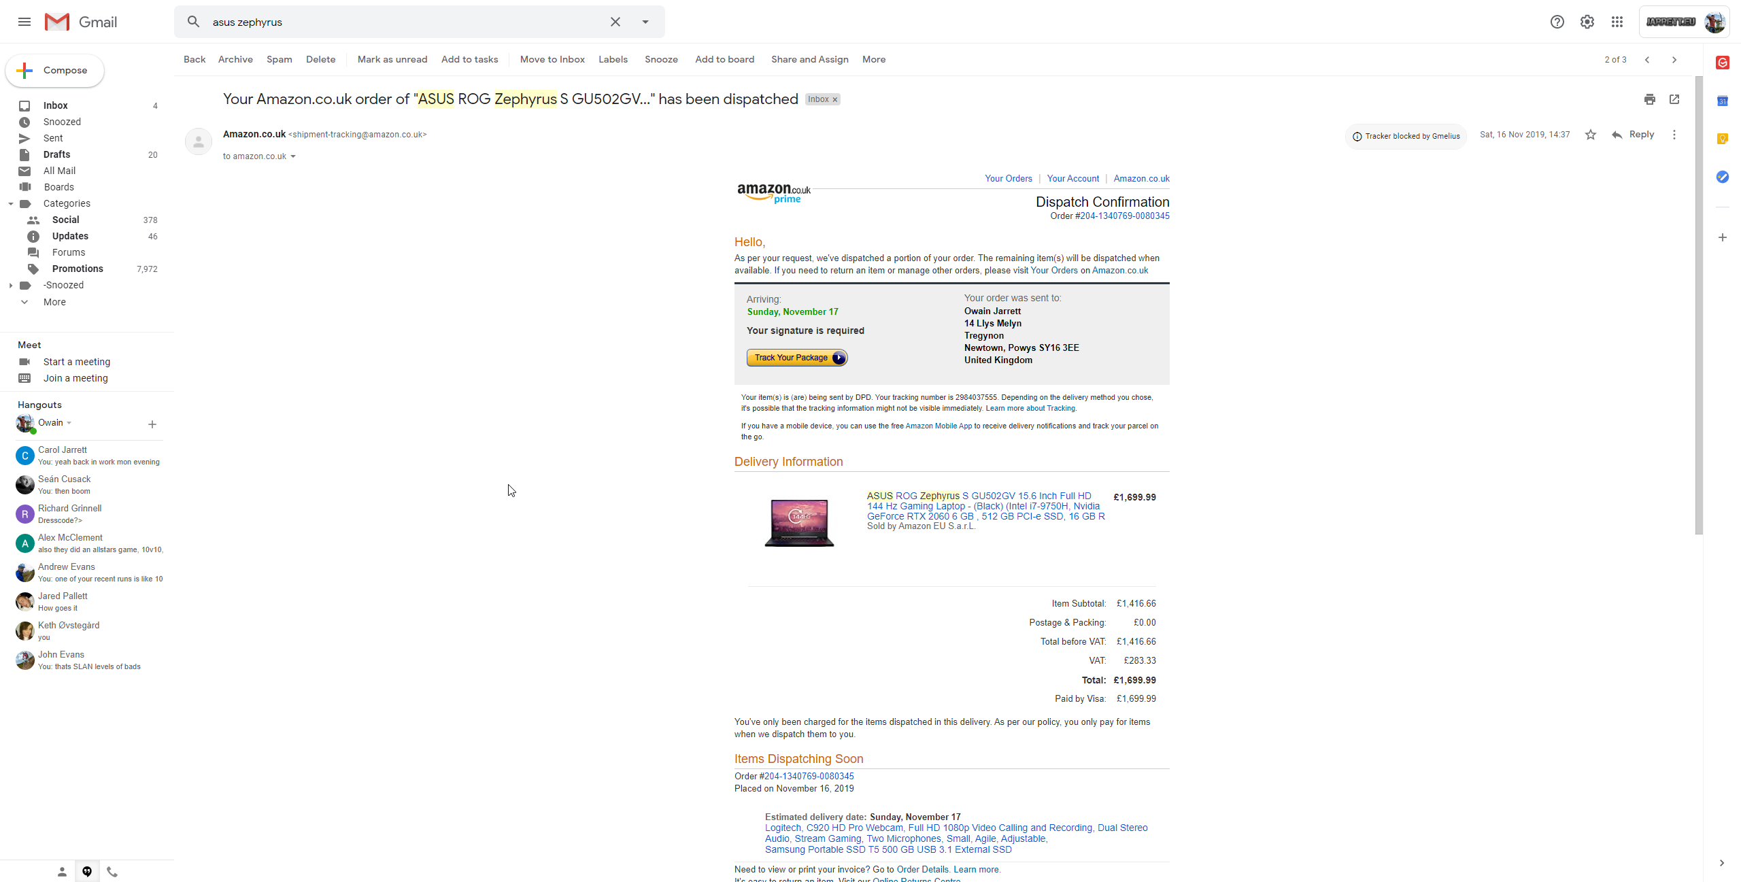
Task: Open email in new window icon
Action: click(x=1674, y=99)
